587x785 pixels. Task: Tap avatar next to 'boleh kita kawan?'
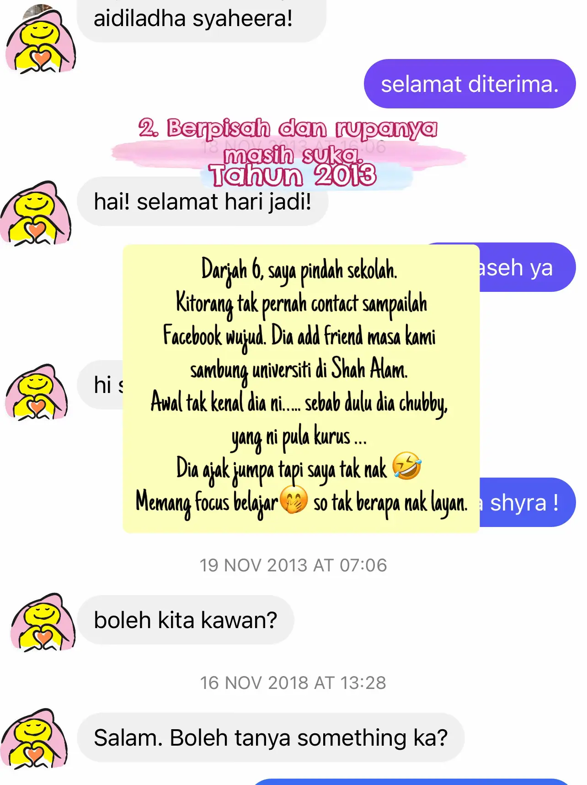pyautogui.click(x=42, y=621)
